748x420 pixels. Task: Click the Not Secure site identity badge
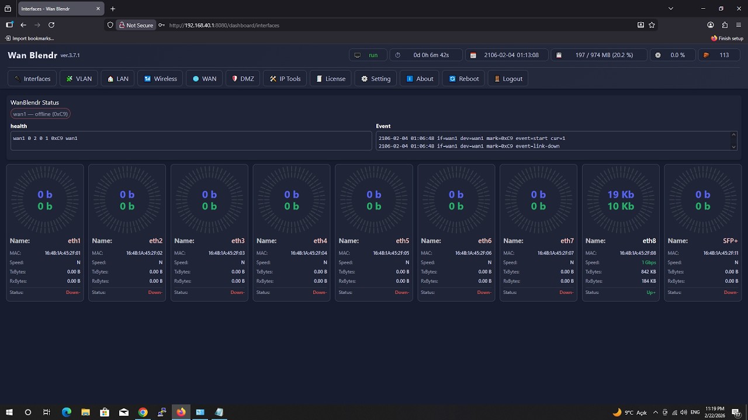[136, 25]
